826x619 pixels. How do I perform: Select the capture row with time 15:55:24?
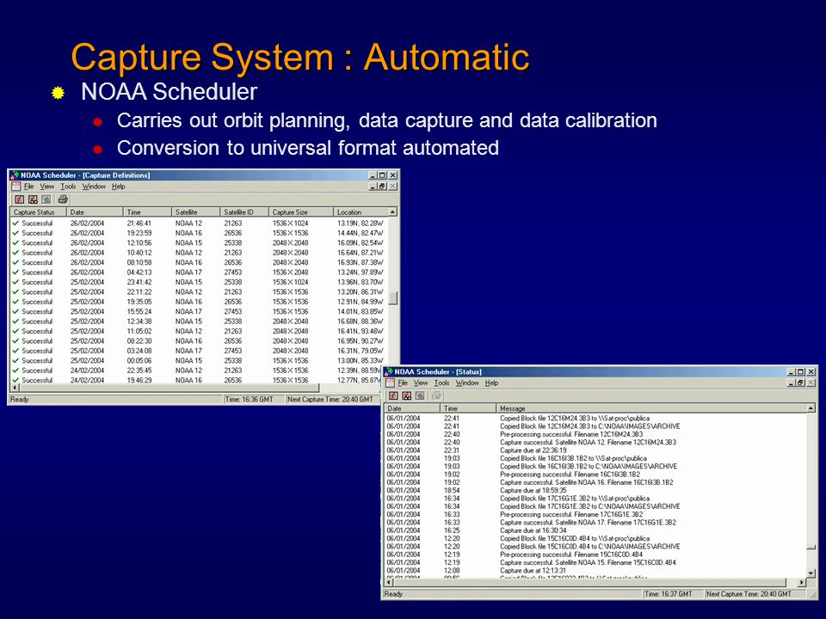199,311
